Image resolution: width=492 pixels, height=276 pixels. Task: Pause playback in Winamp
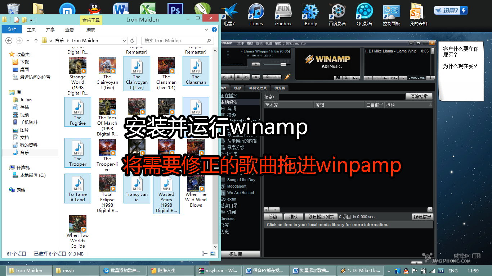point(231,77)
